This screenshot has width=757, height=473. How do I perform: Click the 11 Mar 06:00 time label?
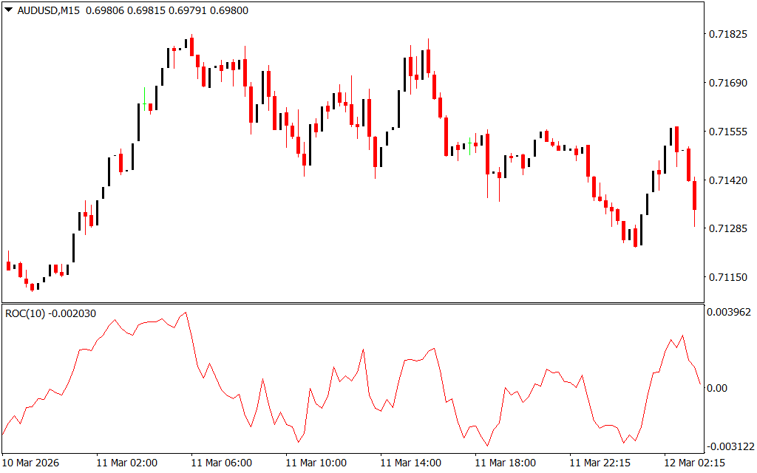221,463
